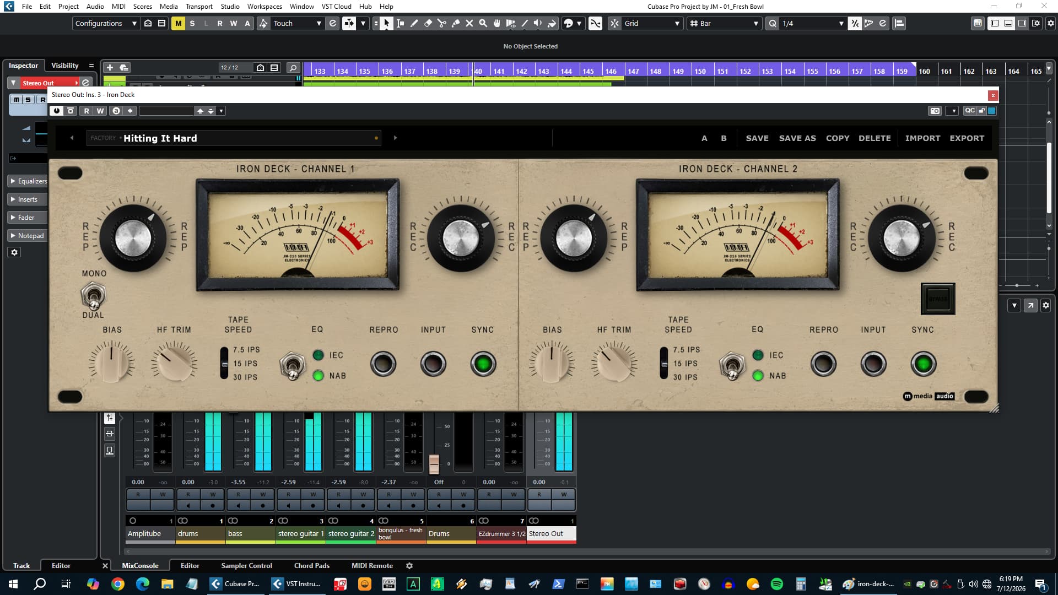Select the Comp hand tool
Viewport: 1058px width, 595px height.
[496, 23]
